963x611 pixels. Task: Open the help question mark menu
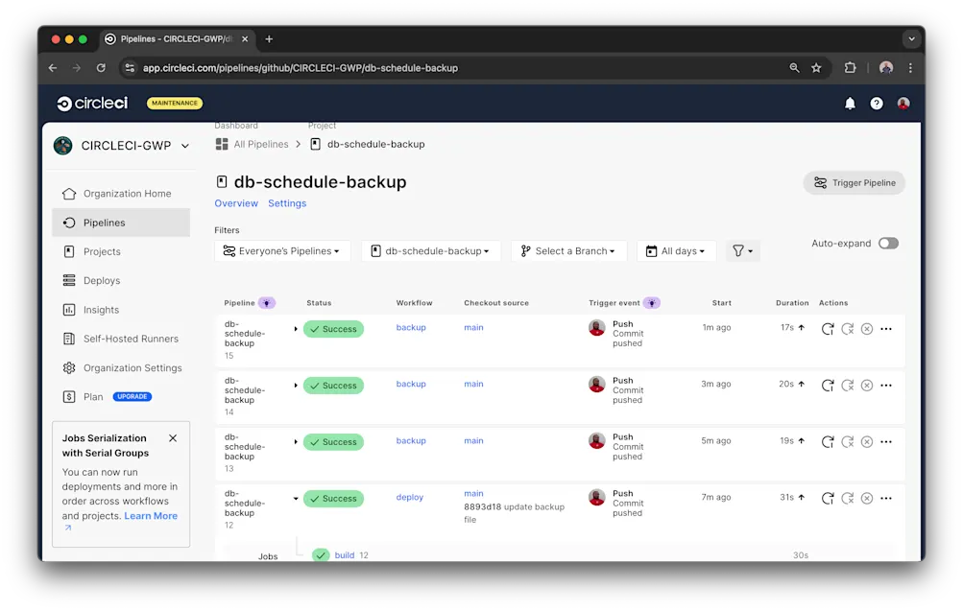pyautogui.click(x=876, y=103)
